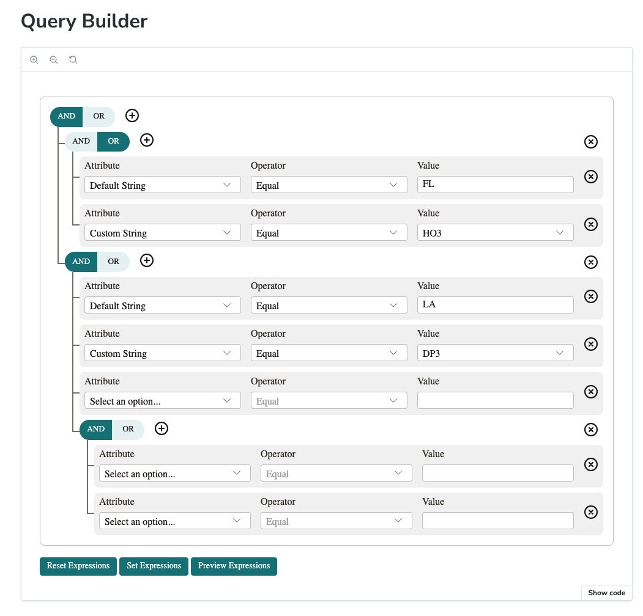
Task: Open the Default String attribute dropdown in FL rule
Action: (162, 185)
